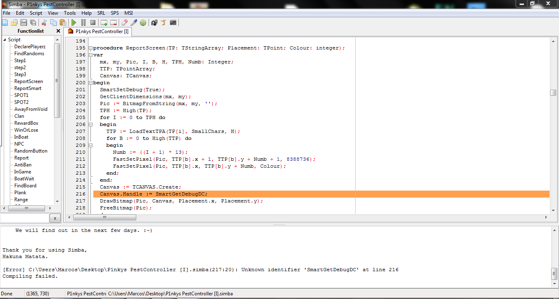Collapse the ReportScreen procedure at line 195

click(x=90, y=48)
